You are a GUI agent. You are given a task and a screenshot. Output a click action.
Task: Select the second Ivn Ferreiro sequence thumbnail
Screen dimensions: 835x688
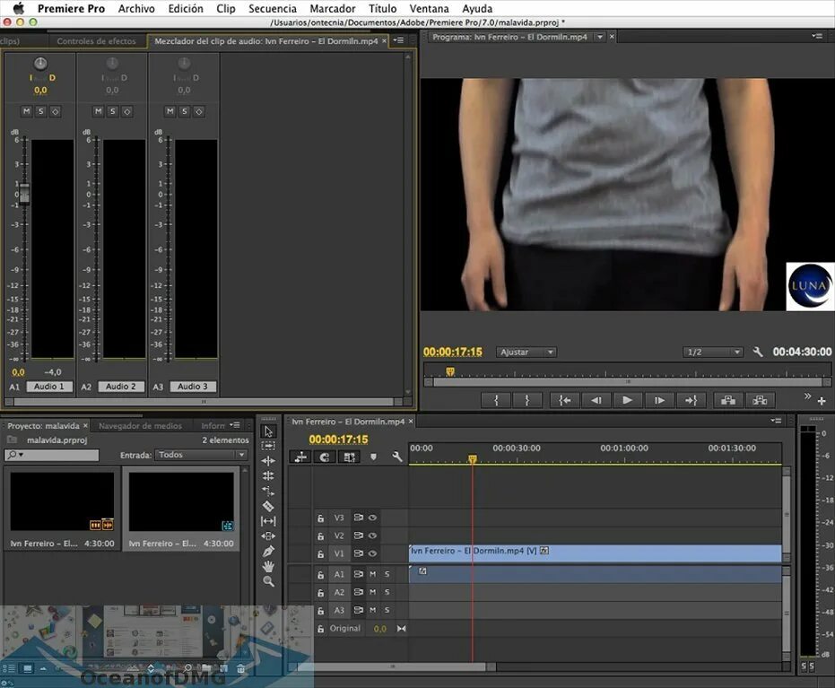(x=181, y=501)
